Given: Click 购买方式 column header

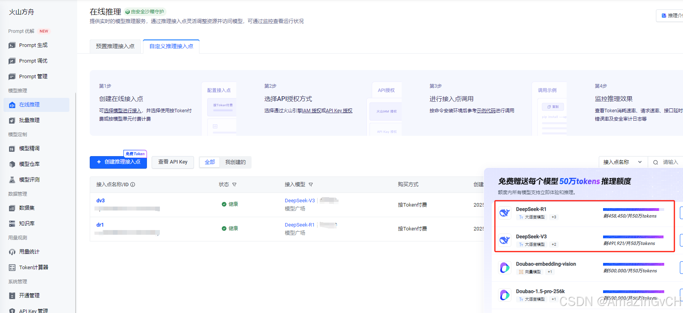Looking at the screenshot, I should tap(408, 185).
